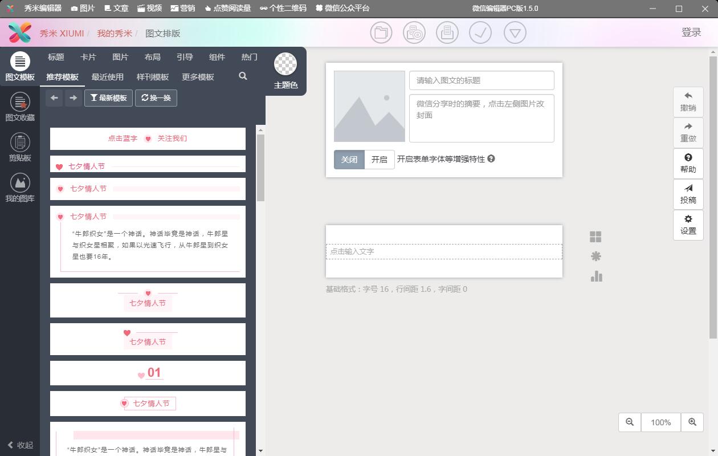Open the 视频 menu in top bar
The width and height of the screenshot is (718, 456).
[x=150, y=8]
